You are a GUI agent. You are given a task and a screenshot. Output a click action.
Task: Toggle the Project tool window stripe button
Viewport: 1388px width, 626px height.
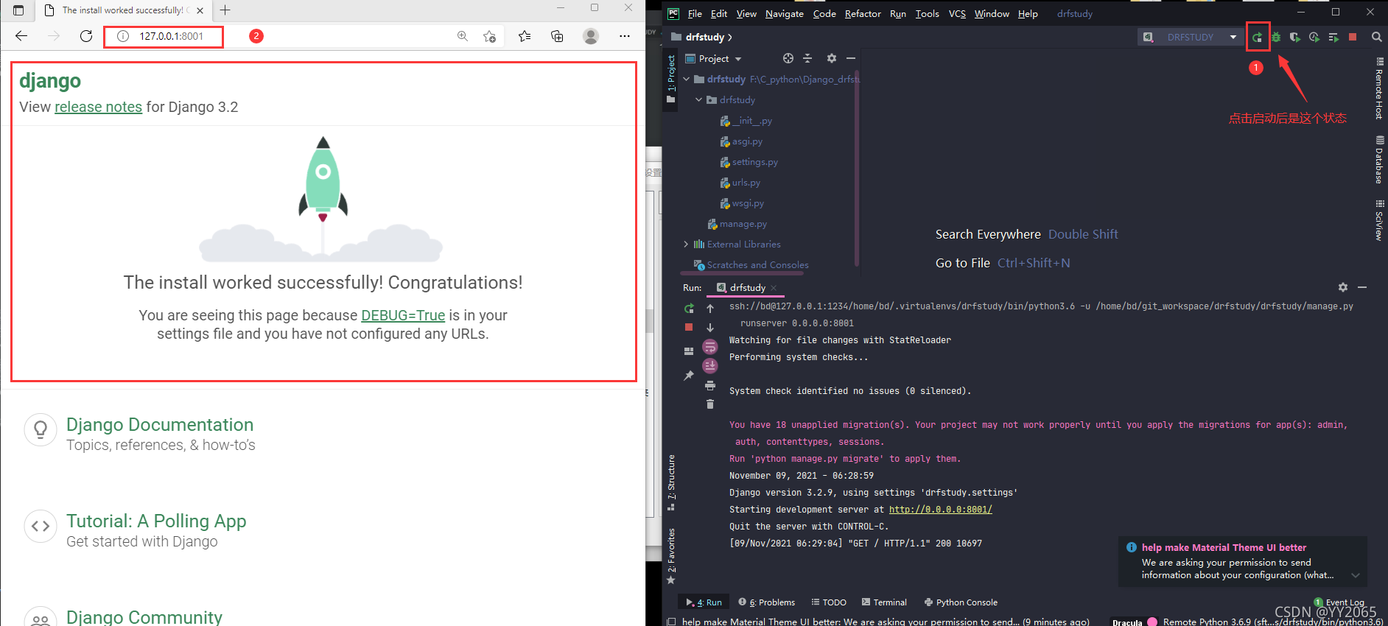(670, 78)
